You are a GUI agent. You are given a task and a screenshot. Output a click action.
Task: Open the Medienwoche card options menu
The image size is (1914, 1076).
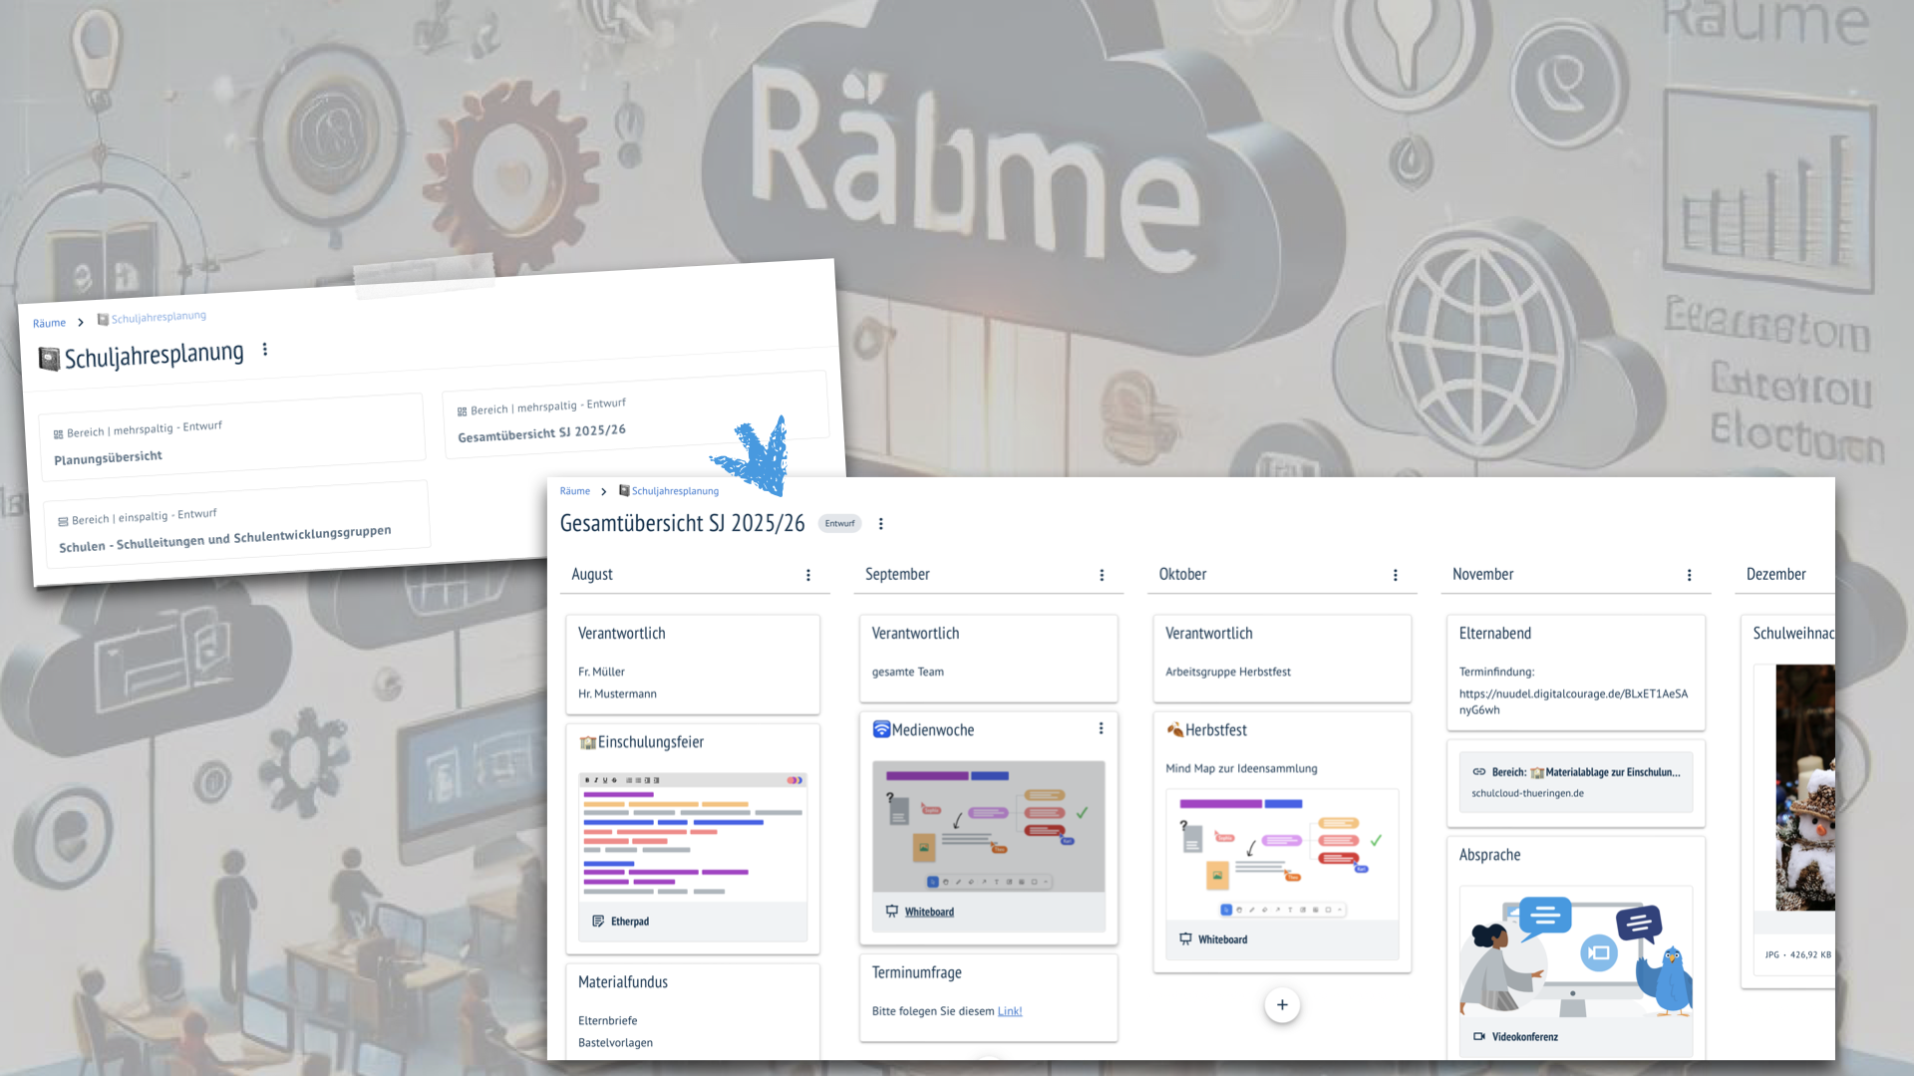point(1102,728)
